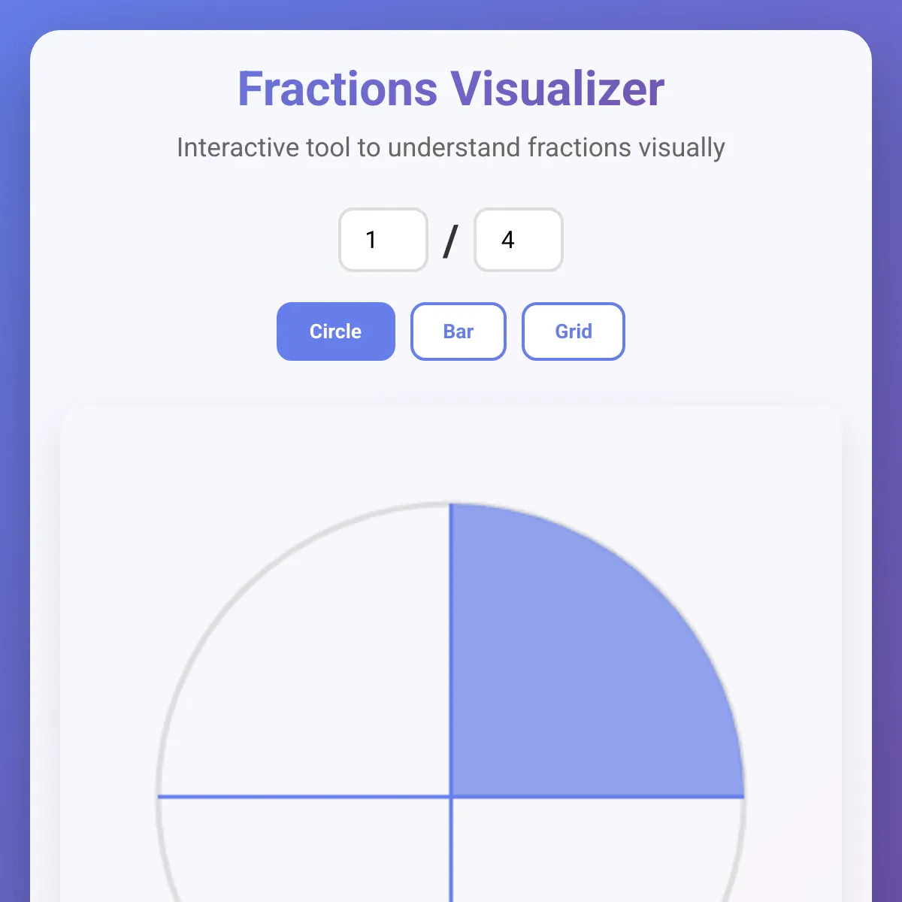
Task: Switch to the Bar visualization
Action: coord(459,331)
